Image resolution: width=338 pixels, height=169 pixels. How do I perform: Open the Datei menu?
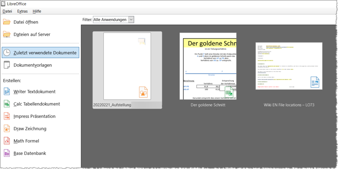[x=7, y=11]
